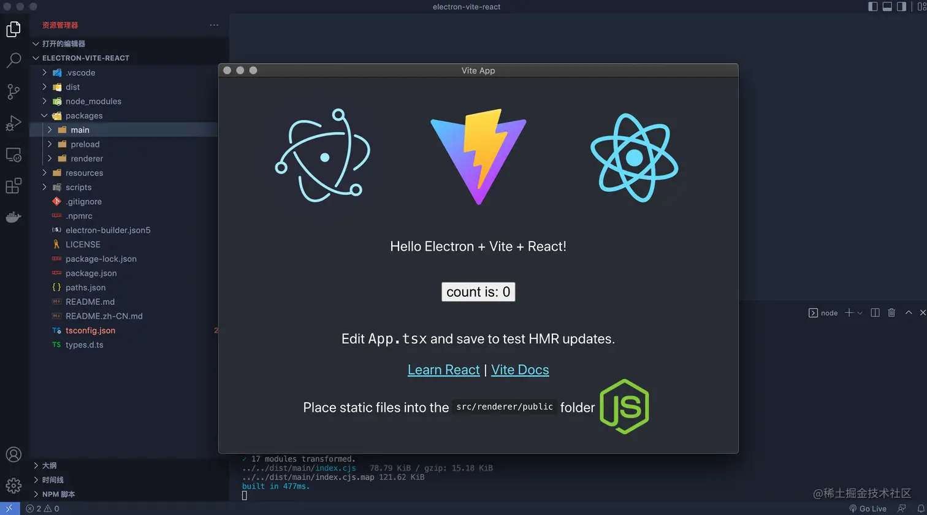The image size is (927, 515).
Task: Open the Extensions view
Action: tap(13, 186)
